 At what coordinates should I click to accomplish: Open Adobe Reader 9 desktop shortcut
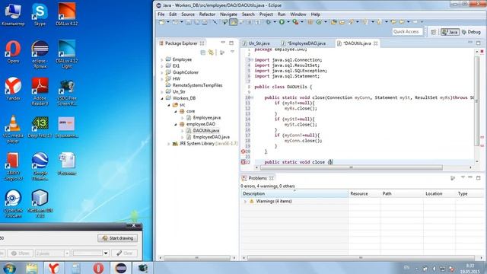40,91
